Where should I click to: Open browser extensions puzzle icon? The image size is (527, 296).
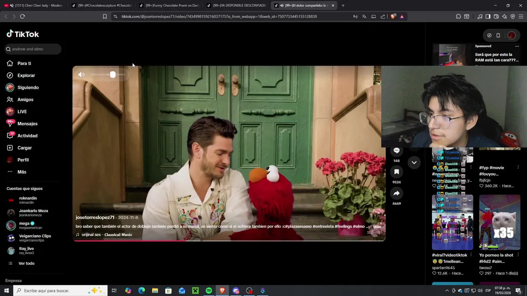coord(458,16)
